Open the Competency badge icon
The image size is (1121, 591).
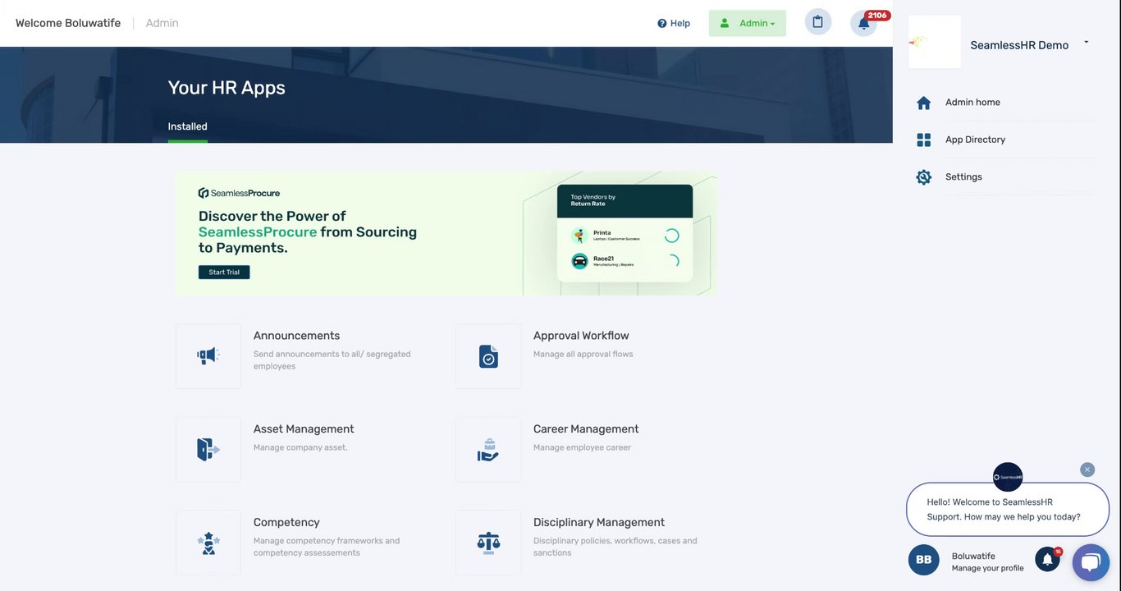pos(208,543)
